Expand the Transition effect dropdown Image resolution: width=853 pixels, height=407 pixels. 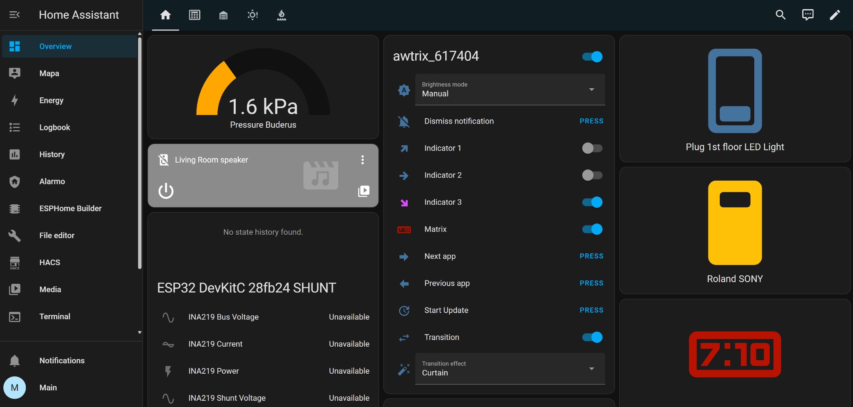coord(510,369)
